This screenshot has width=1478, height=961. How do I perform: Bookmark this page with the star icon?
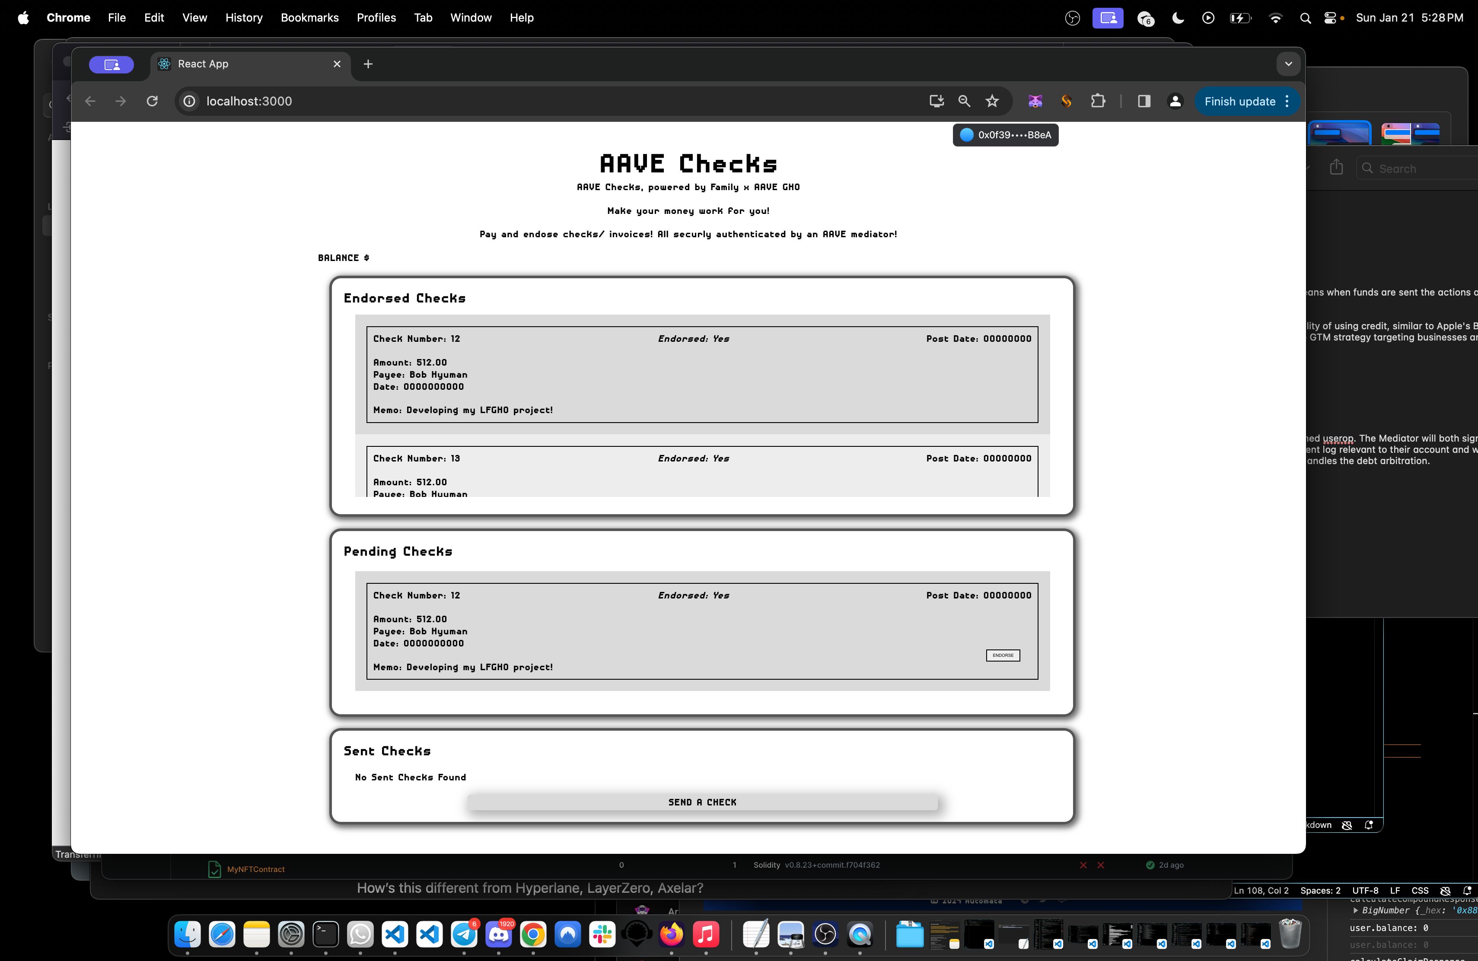[x=992, y=101]
